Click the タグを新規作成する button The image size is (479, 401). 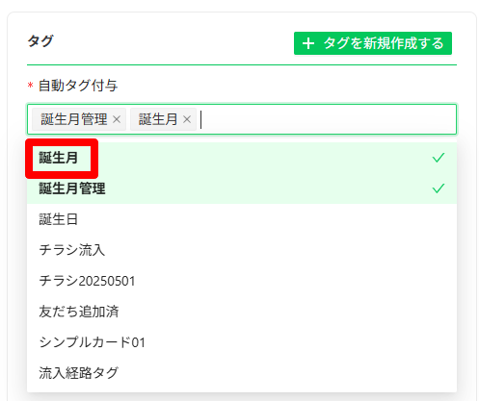[373, 43]
